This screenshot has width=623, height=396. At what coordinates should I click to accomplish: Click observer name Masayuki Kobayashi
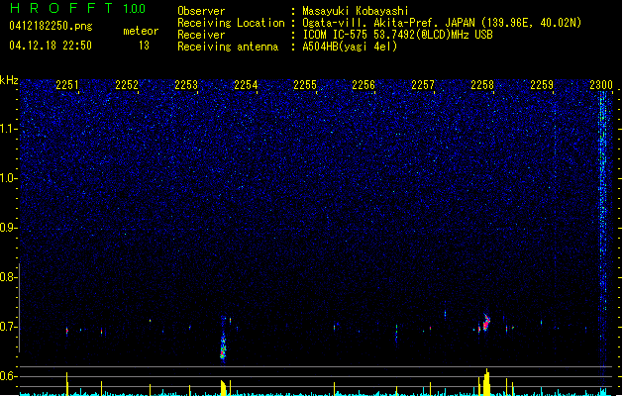point(356,11)
